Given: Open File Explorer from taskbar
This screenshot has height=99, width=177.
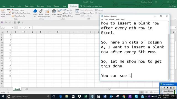Looking at the screenshot, I should tap(67, 97).
